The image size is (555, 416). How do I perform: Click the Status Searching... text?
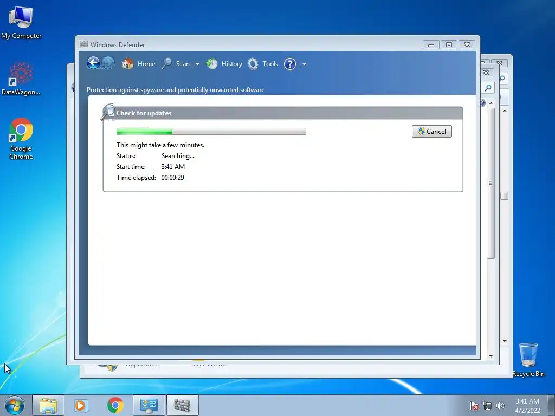178,156
